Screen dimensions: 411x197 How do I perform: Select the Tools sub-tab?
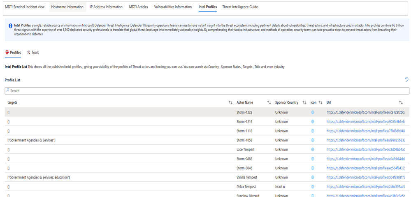pos(33,53)
